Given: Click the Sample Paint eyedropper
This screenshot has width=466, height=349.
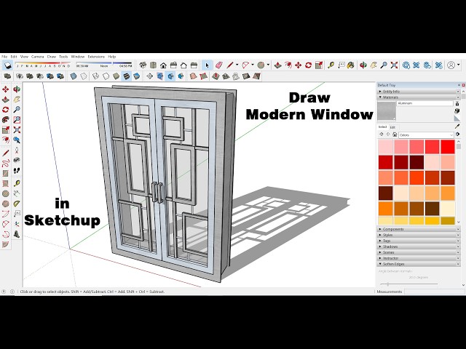Looking at the screenshot, I should tap(457, 127).
